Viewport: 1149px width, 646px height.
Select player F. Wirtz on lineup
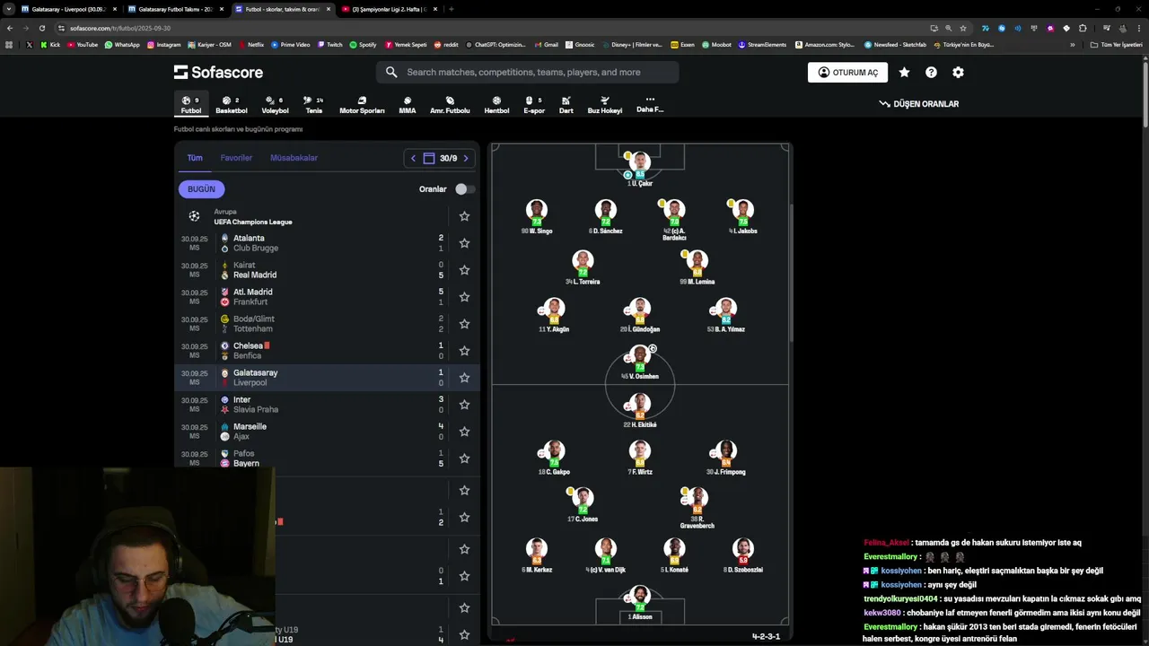tap(640, 458)
